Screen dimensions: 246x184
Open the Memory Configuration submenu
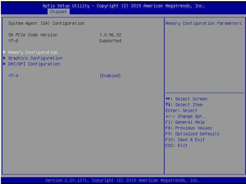33,52
